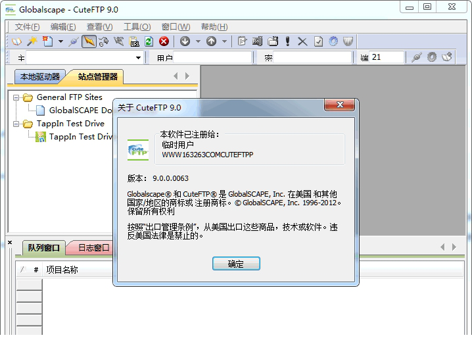Click the New document toolbar icon
The width and height of the screenshot is (472, 348).
coord(47,41)
